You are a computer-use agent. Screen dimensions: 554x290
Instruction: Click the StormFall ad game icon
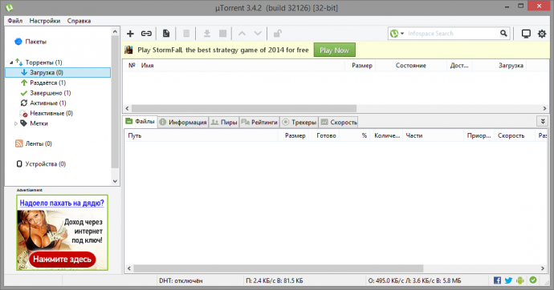point(128,50)
